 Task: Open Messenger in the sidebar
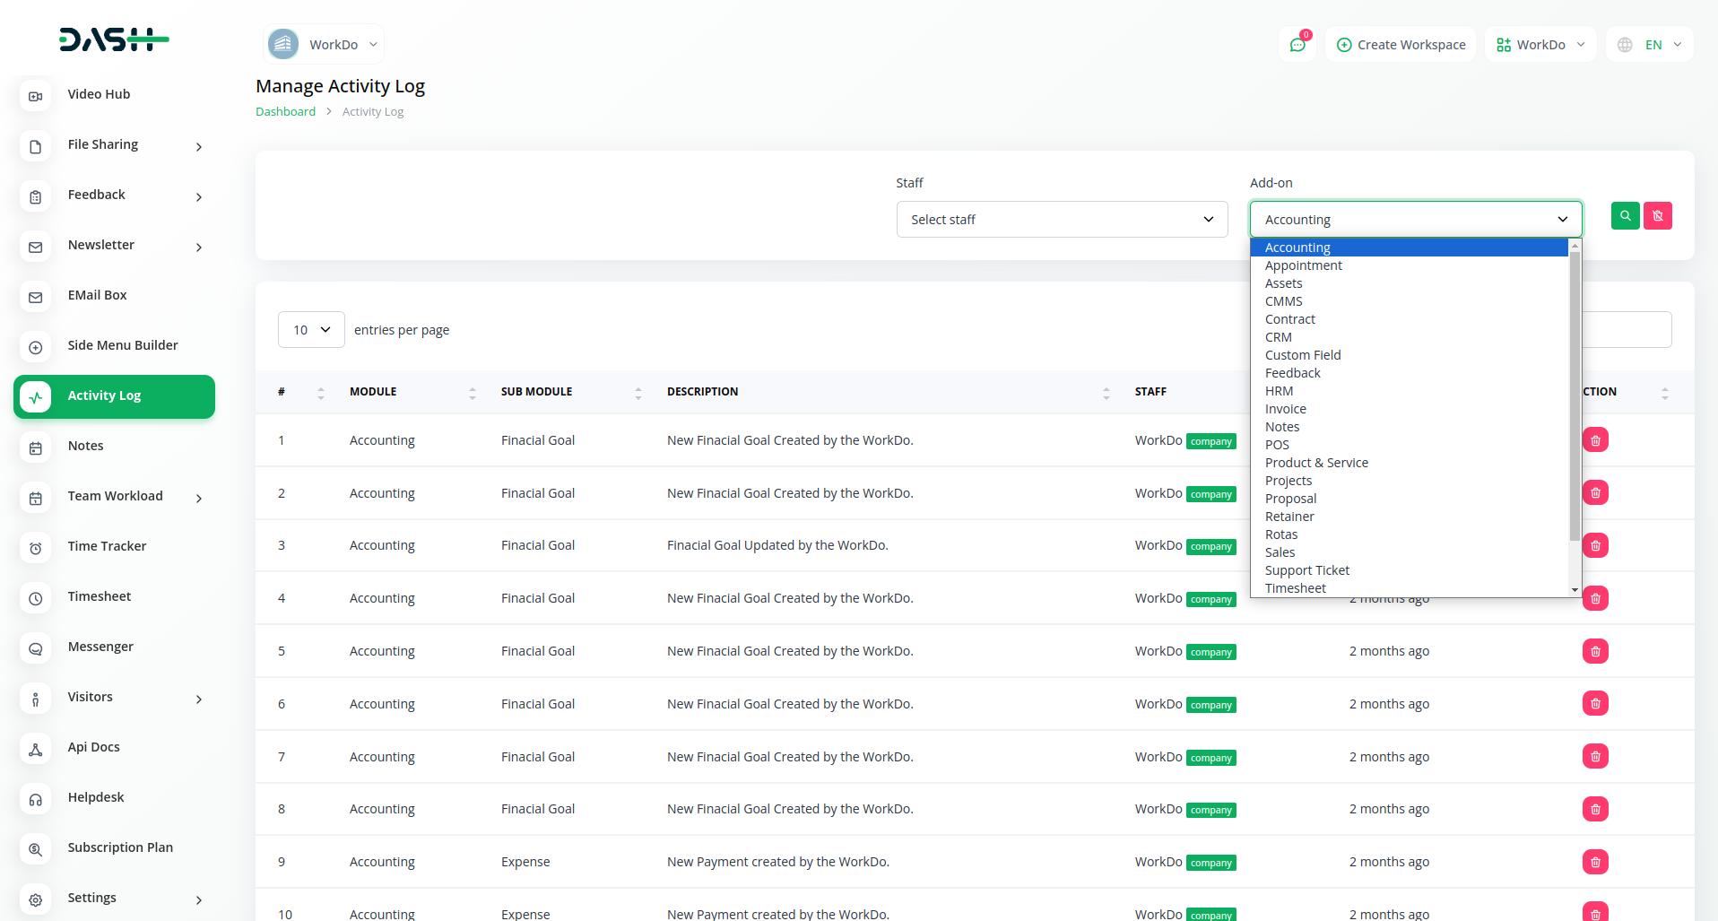click(x=100, y=647)
